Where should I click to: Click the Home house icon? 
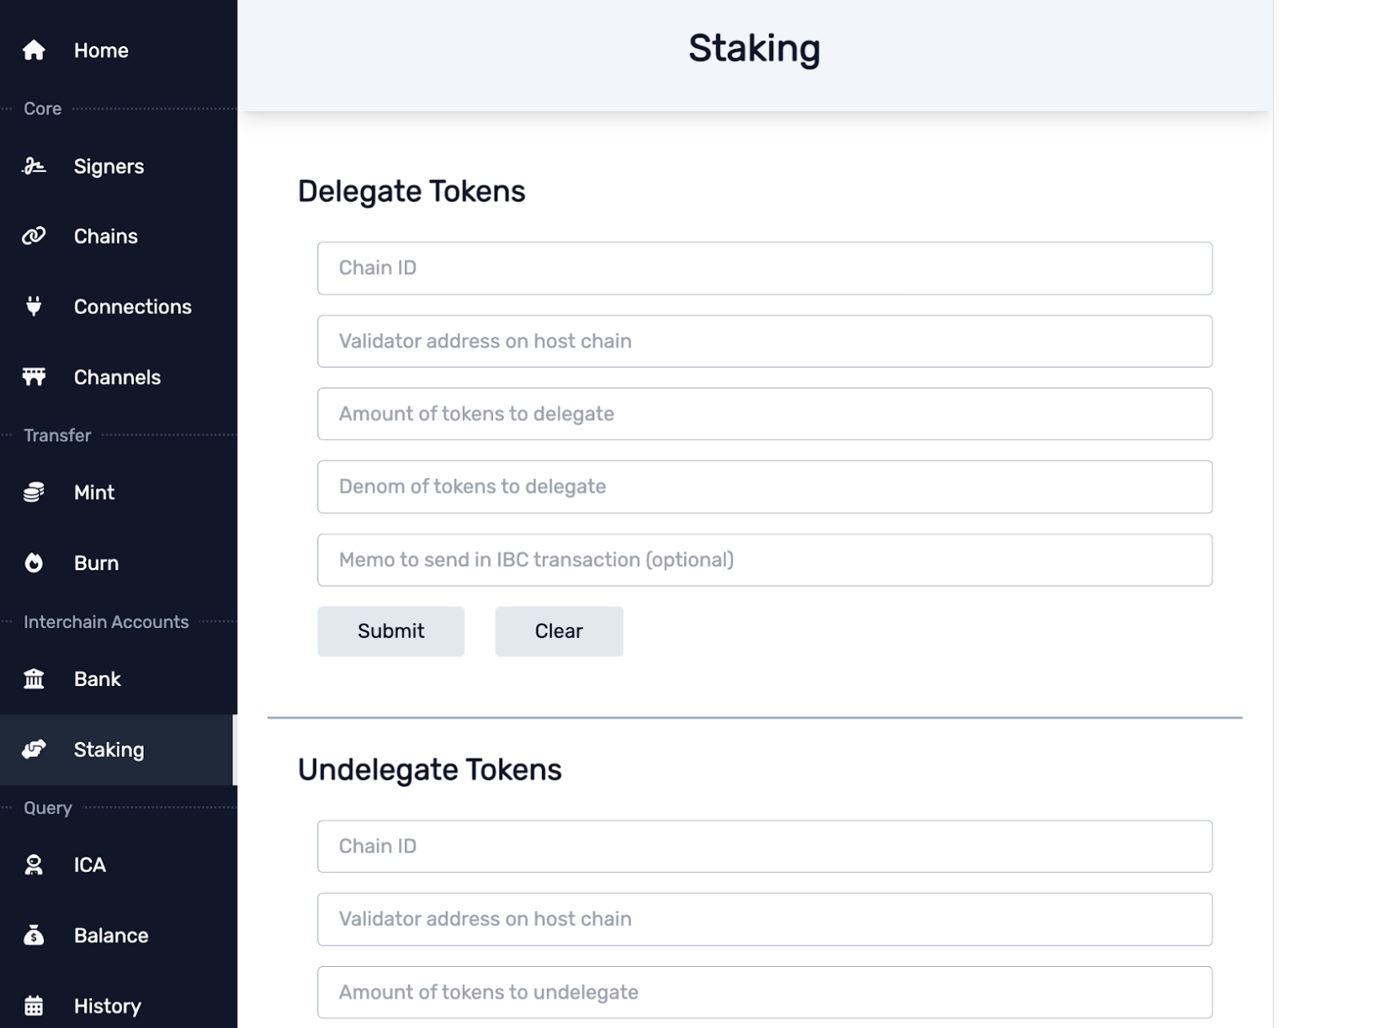[33, 51]
